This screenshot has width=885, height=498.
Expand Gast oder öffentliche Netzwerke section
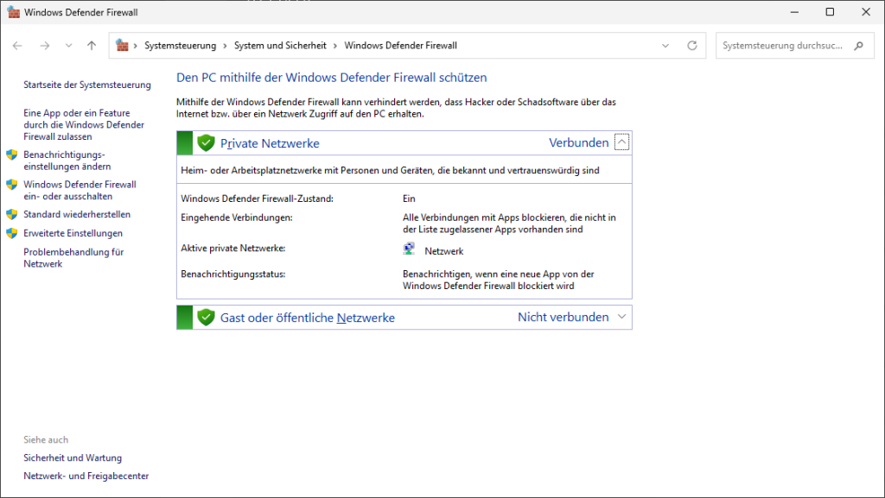(621, 317)
